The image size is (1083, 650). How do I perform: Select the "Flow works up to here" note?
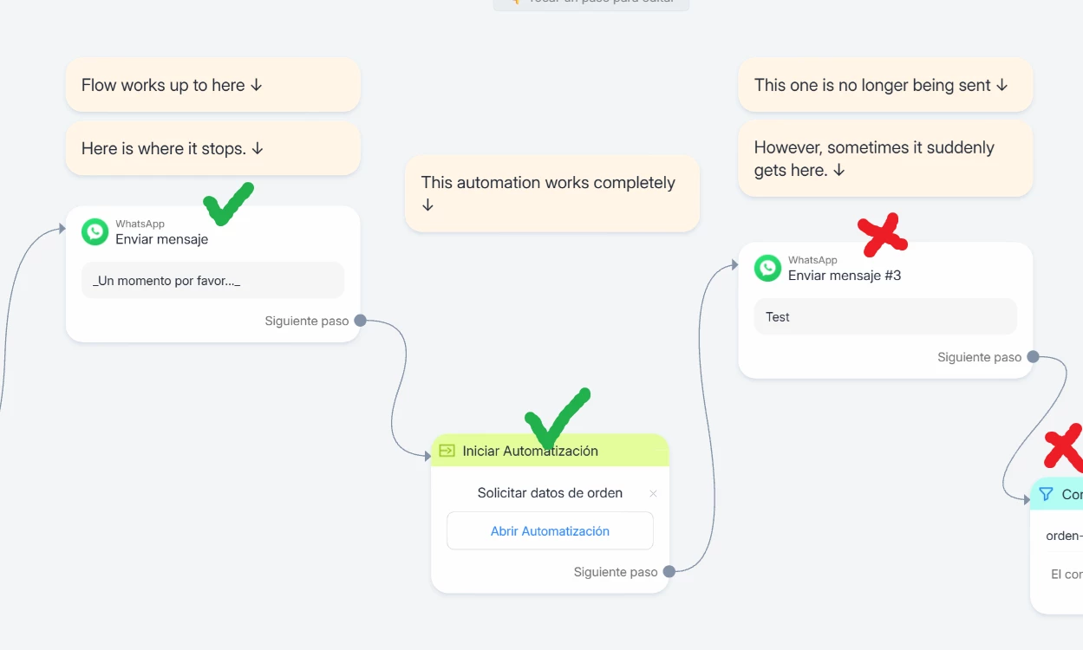point(212,86)
